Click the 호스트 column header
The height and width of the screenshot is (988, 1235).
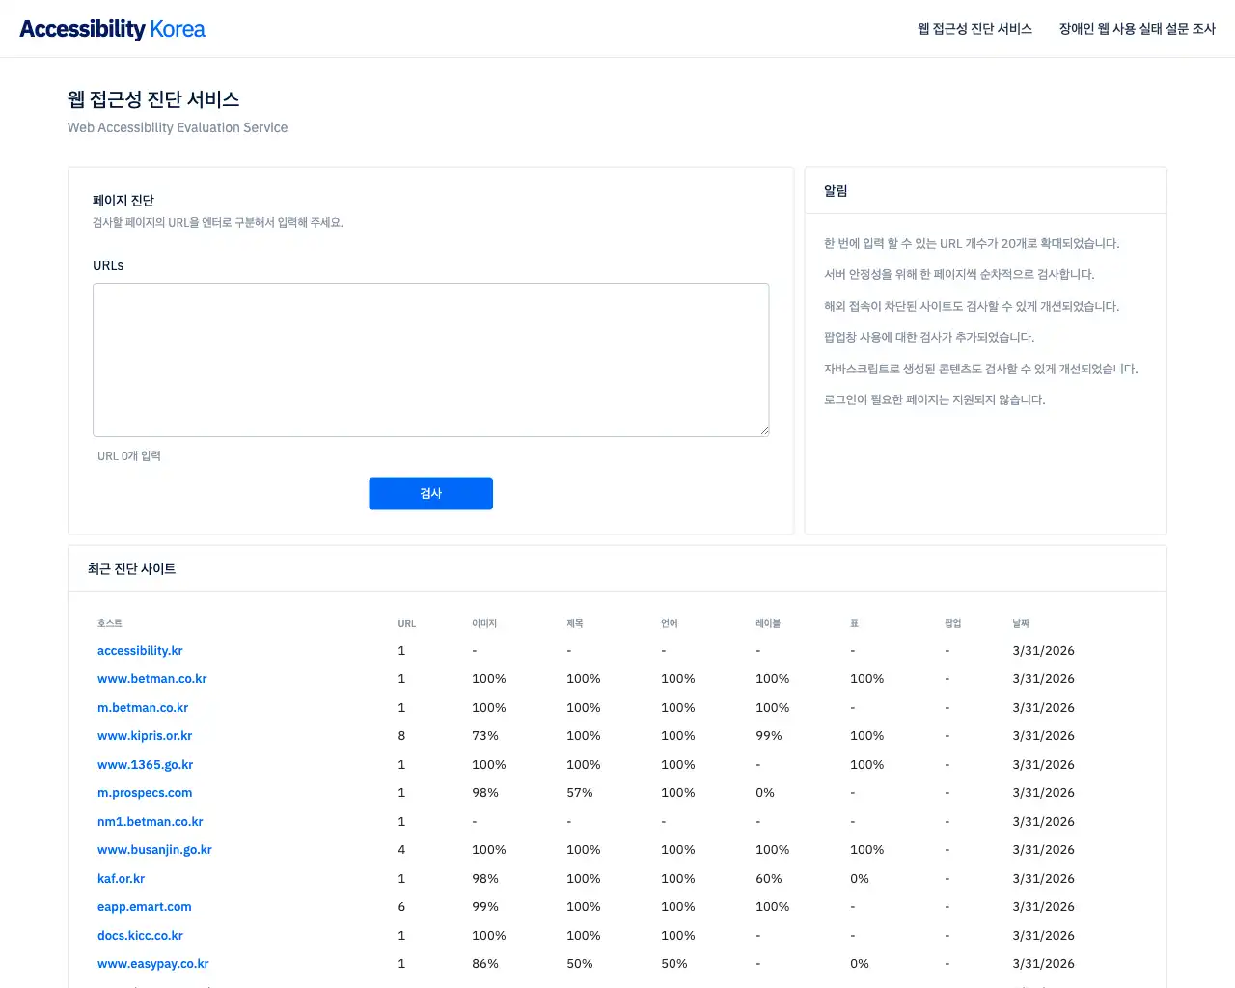[110, 624]
